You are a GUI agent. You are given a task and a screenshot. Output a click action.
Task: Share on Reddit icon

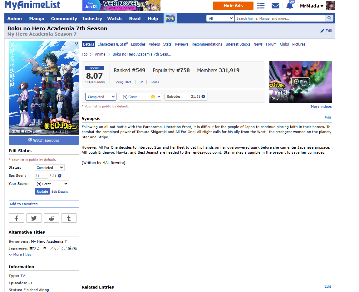click(52, 218)
